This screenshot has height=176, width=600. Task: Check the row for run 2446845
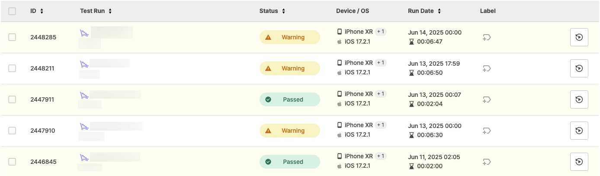12,162
